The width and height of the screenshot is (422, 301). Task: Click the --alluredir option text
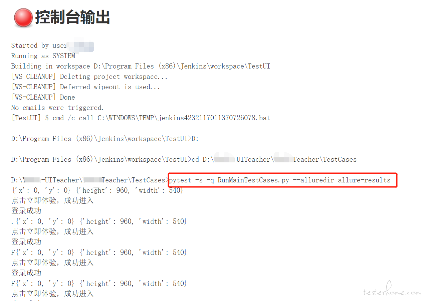coord(313,180)
